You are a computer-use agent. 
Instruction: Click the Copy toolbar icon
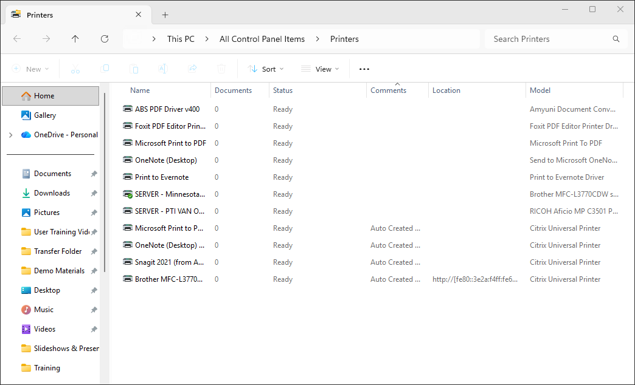(x=105, y=69)
